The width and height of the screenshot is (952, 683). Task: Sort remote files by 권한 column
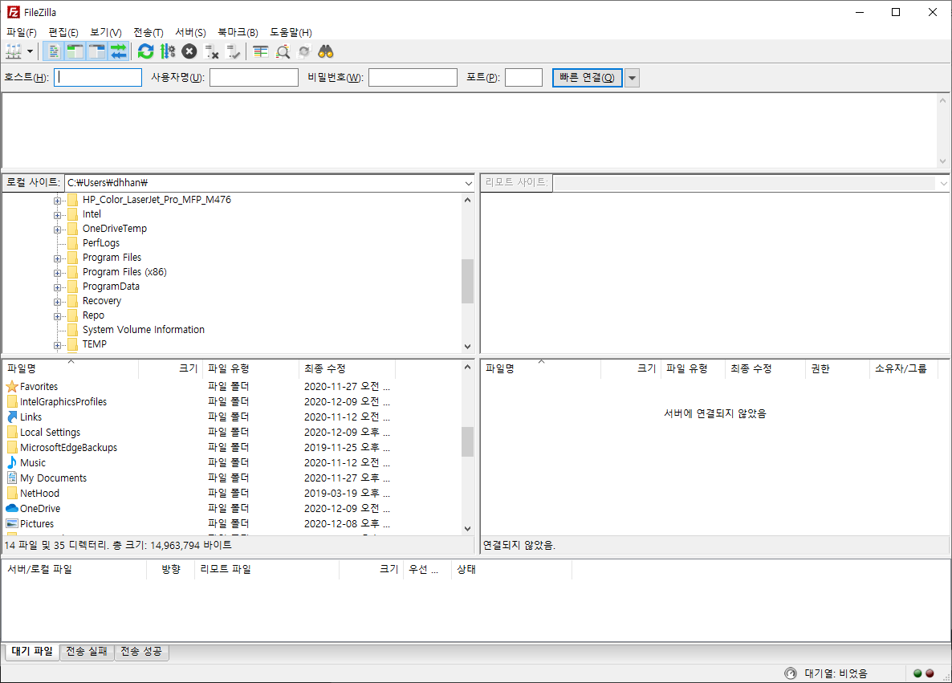click(x=837, y=368)
